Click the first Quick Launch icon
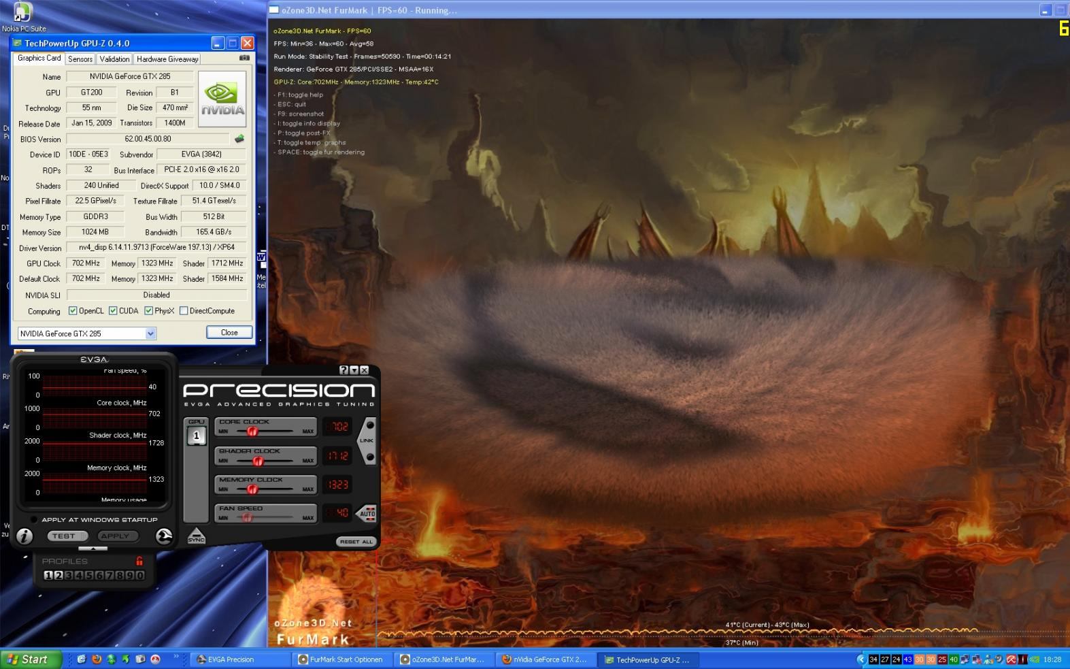Screen dimensions: 1070x669 pyautogui.click(x=82, y=659)
